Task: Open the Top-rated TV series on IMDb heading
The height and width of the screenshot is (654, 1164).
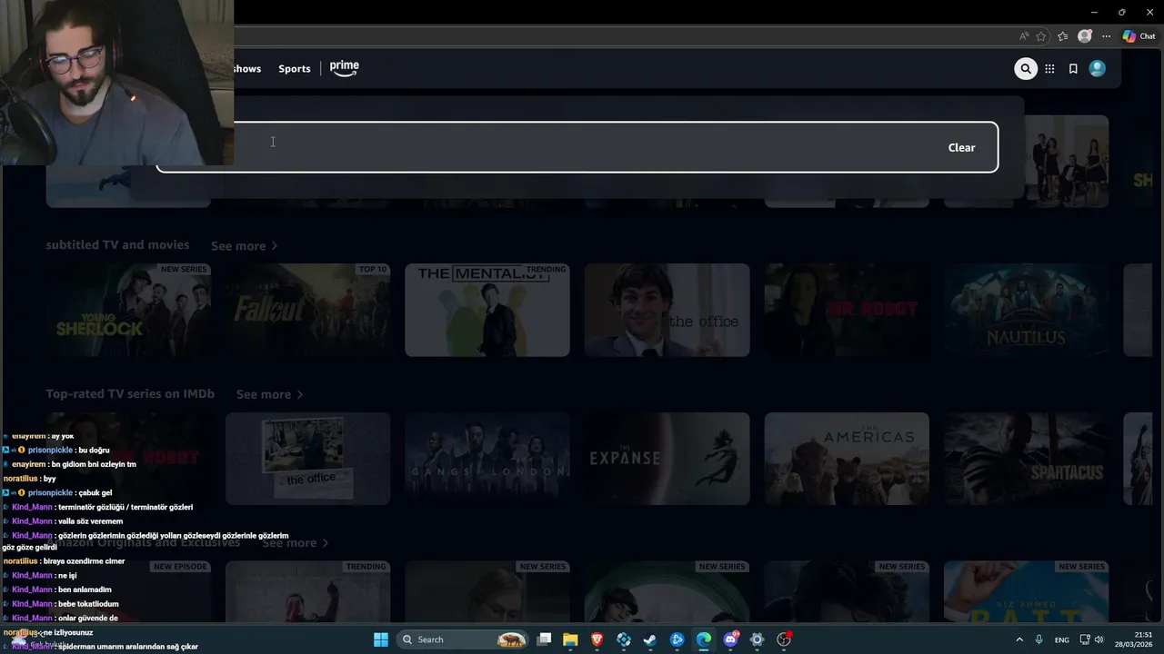Action: 130,393
